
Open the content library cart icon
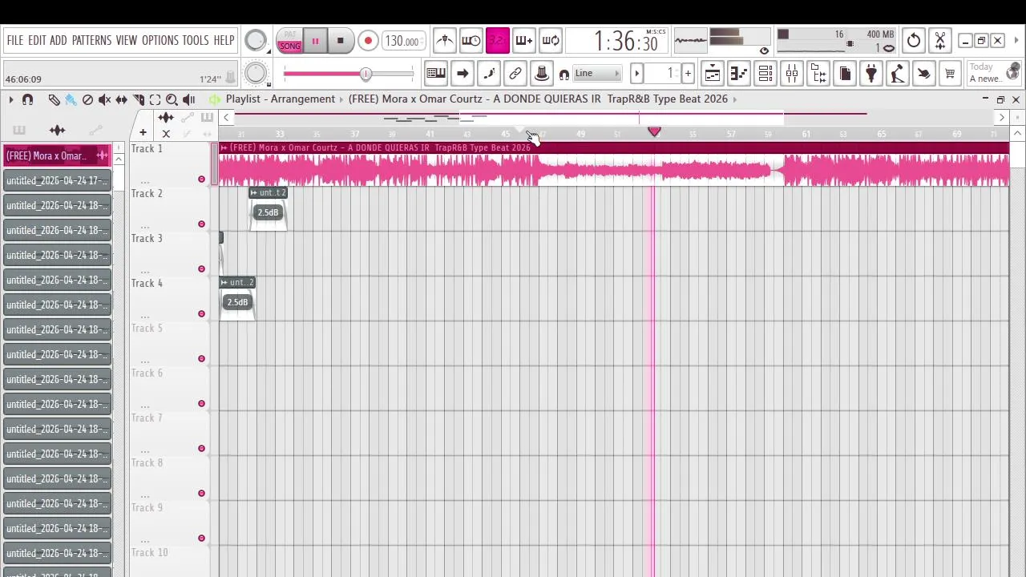tap(950, 74)
